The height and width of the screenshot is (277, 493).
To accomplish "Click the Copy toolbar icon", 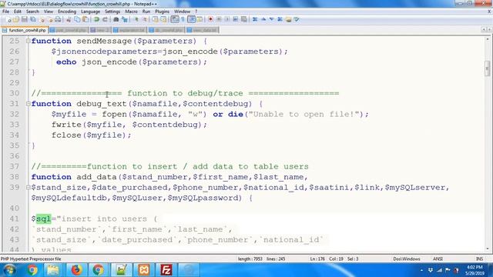I will (77, 19).
